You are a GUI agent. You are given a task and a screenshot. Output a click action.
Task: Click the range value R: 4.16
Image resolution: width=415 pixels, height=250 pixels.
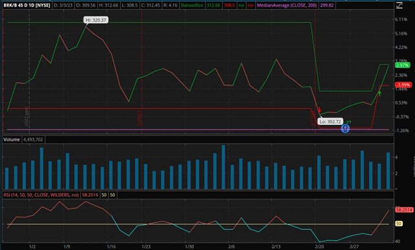[171, 5]
